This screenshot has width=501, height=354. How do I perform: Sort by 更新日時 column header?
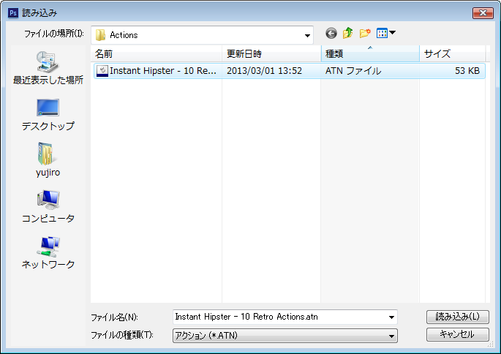tap(271, 53)
